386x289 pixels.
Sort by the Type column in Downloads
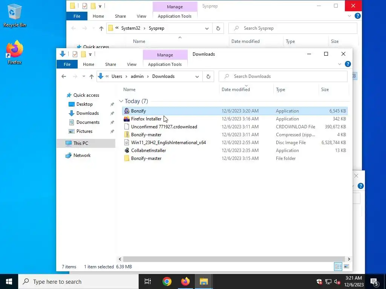(280, 90)
